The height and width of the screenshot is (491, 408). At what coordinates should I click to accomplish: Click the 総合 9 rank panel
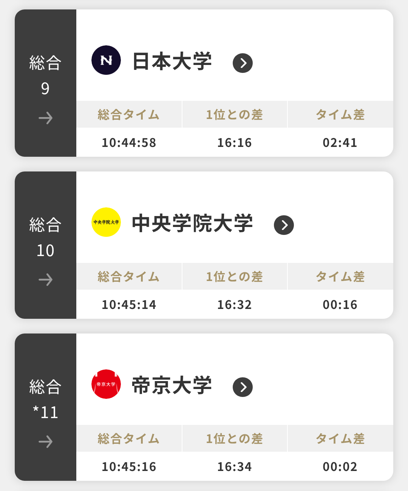[45, 76]
